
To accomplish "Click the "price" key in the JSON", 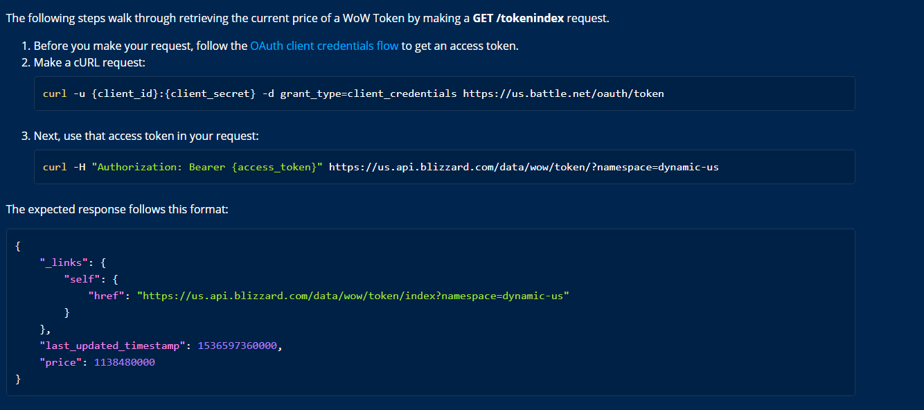I will coord(61,362).
